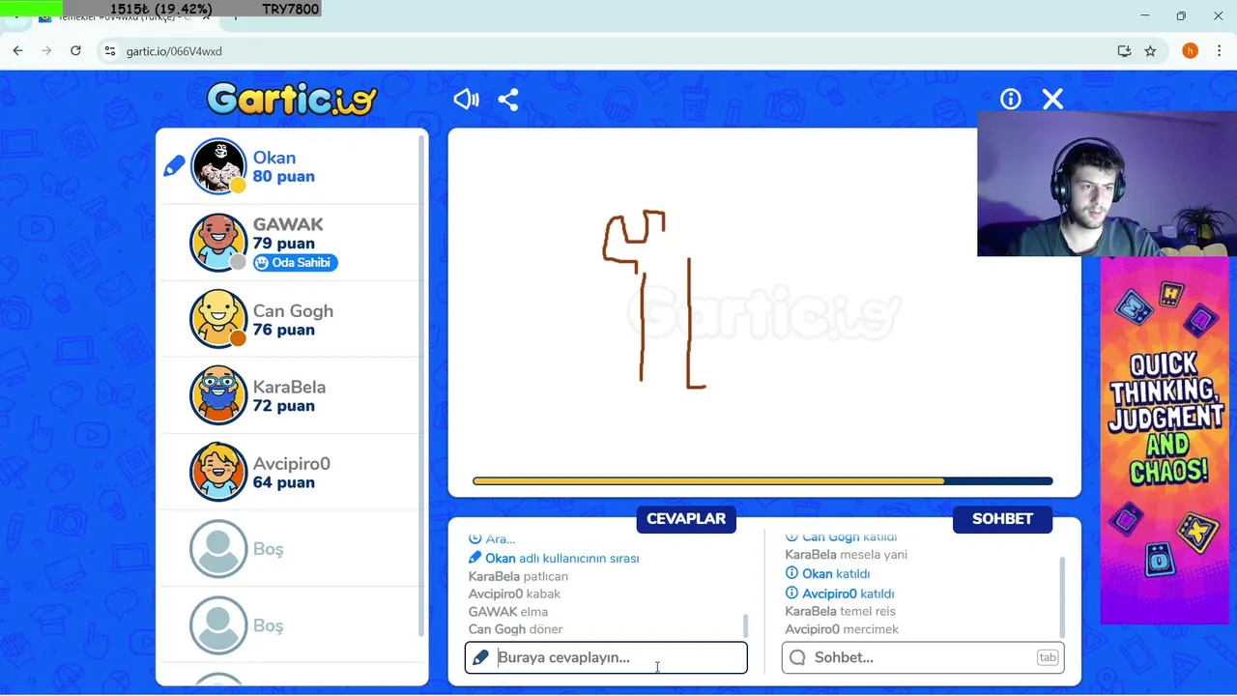Click the 'Can Gogh döner' answer line
The image size is (1237, 696).
(515, 629)
